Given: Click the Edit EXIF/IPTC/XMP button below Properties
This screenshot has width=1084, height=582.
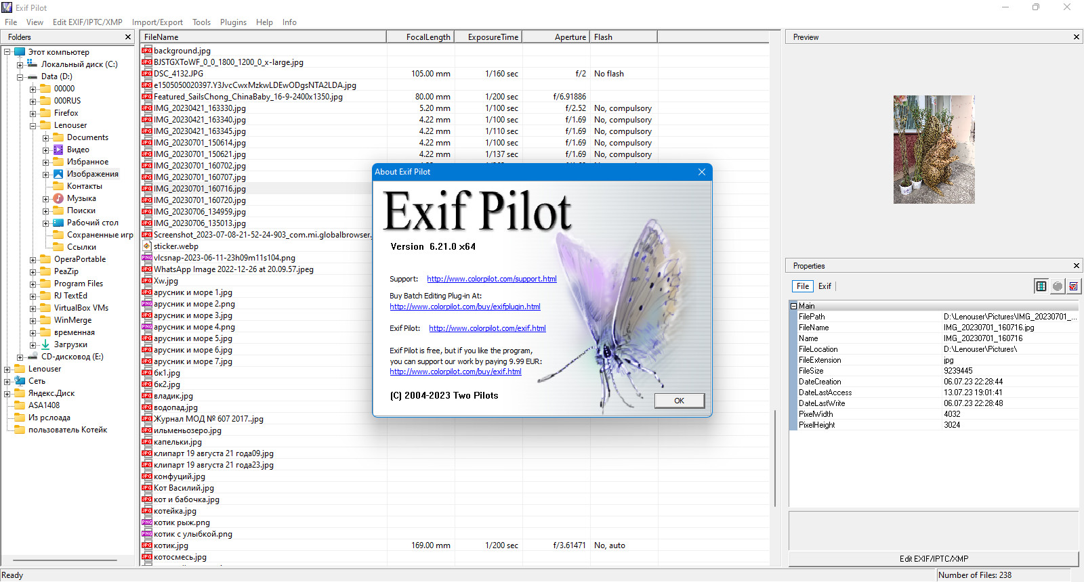Looking at the screenshot, I should pos(934,559).
